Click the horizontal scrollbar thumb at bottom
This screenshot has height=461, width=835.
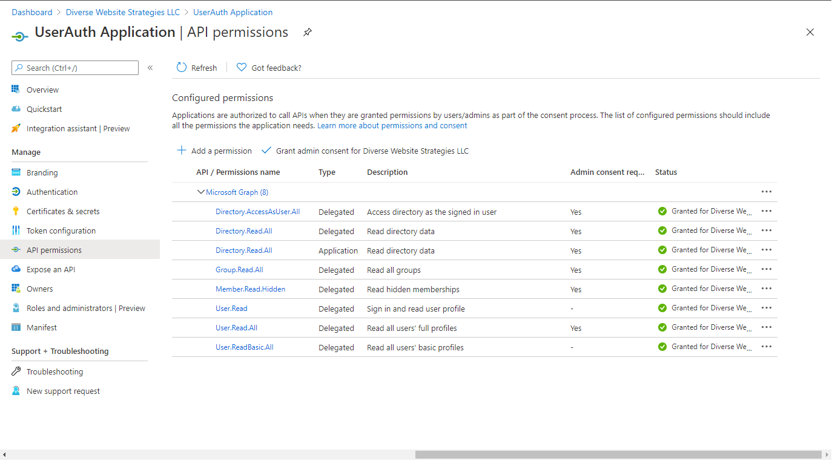click(618, 454)
